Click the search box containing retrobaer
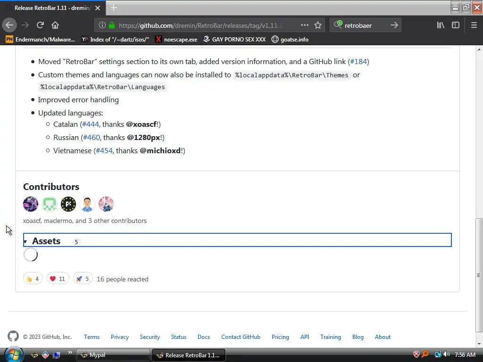This screenshot has width=483, height=362. click(x=365, y=25)
